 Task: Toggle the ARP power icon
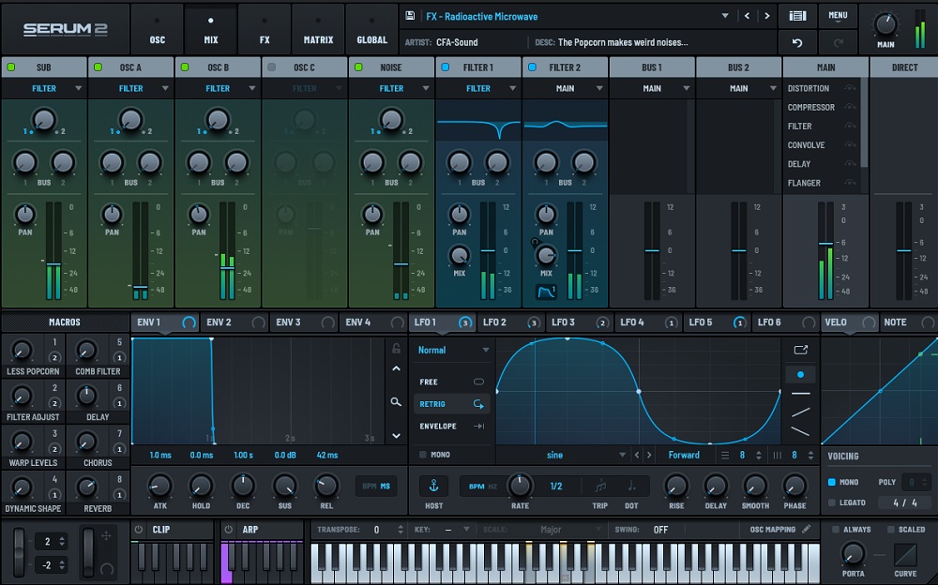point(229,529)
